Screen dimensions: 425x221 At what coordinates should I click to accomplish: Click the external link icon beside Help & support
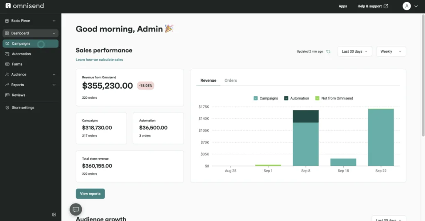click(x=386, y=6)
